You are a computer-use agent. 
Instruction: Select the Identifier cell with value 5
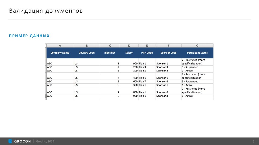tap(110, 82)
